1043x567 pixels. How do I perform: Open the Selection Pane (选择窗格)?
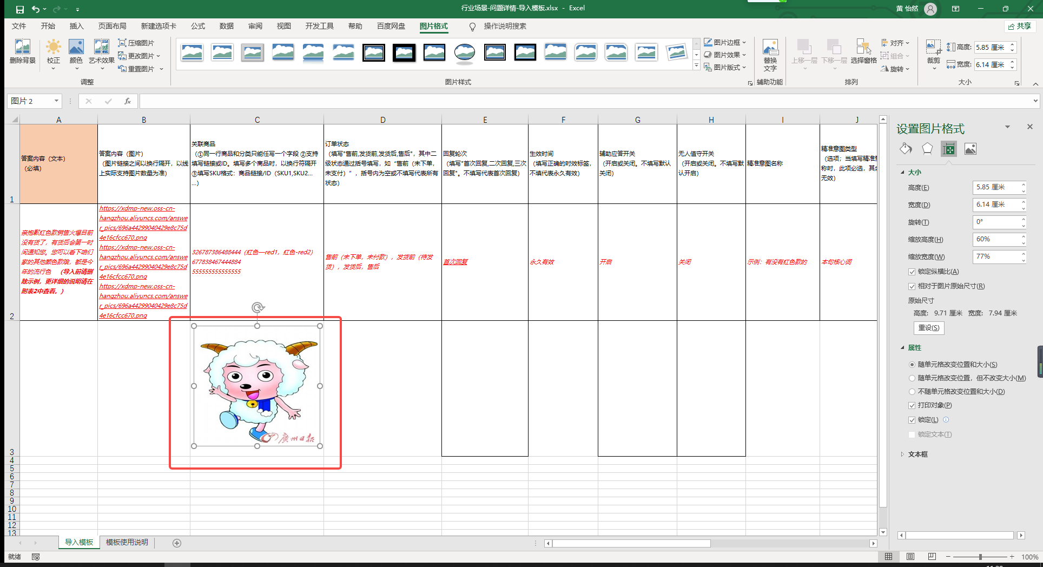pyautogui.click(x=863, y=51)
